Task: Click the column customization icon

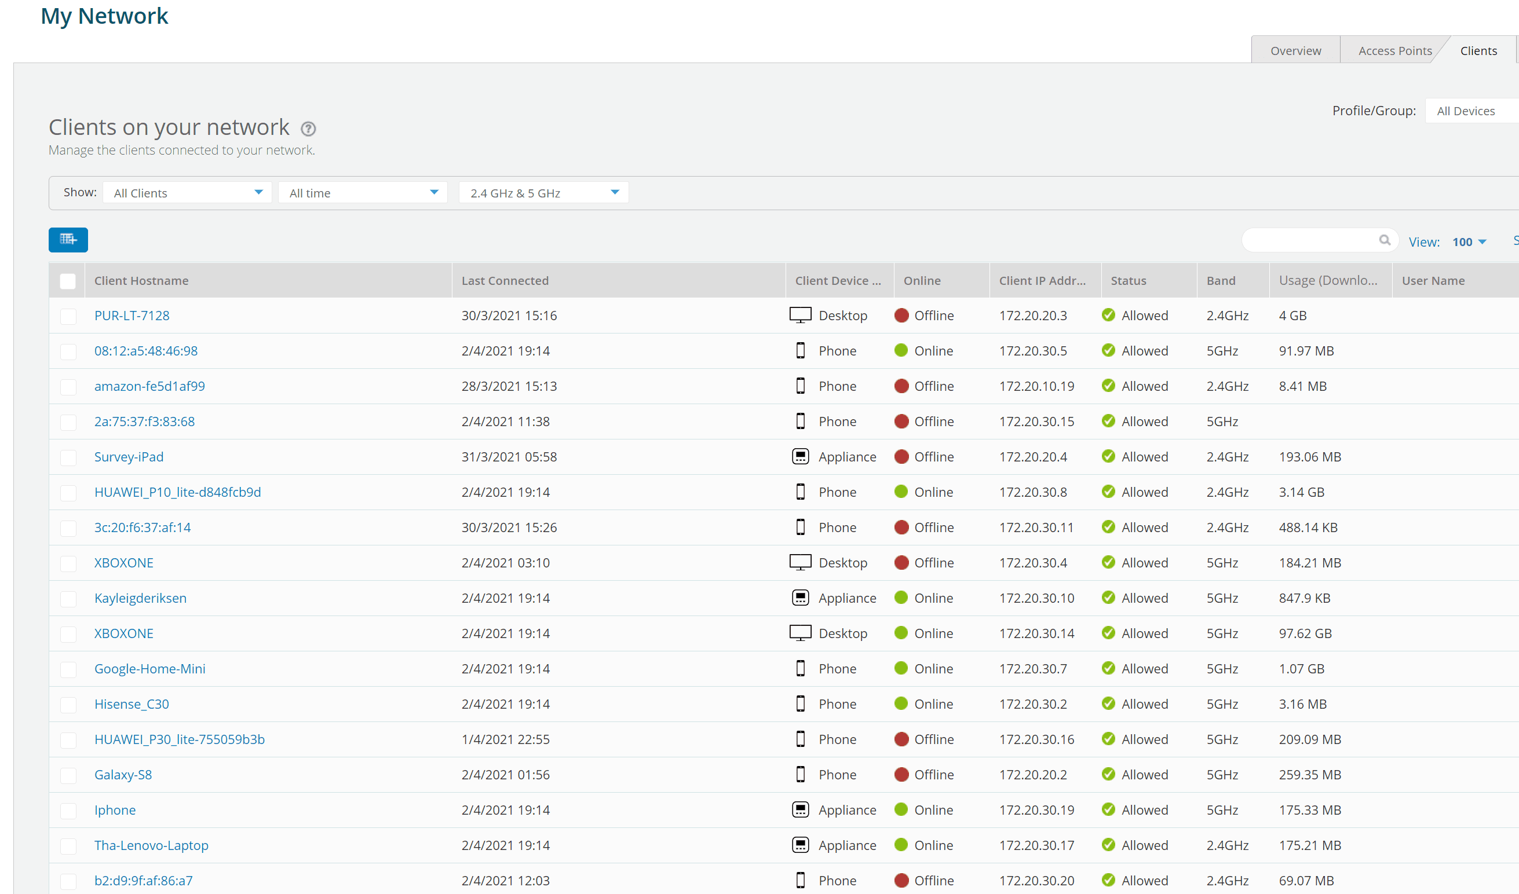Action: click(x=66, y=239)
